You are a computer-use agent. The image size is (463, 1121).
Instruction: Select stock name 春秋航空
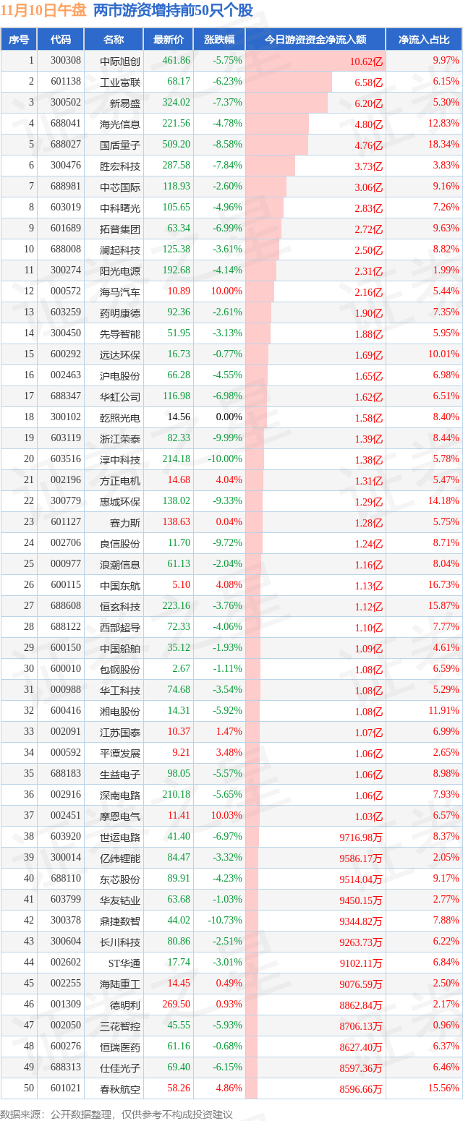(121, 1089)
